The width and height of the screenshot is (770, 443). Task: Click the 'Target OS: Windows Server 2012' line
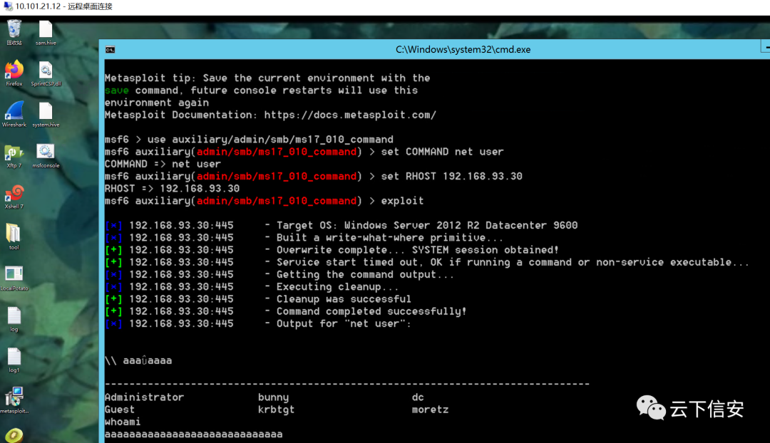(x=342, y=225)
